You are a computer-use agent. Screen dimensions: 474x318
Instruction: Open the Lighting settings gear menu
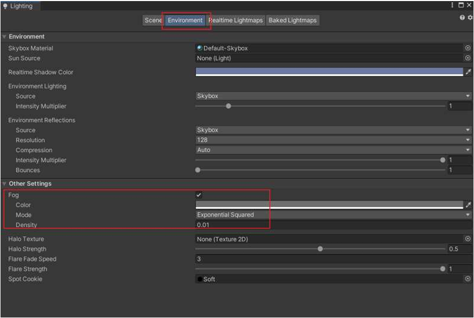coord(470,17)
